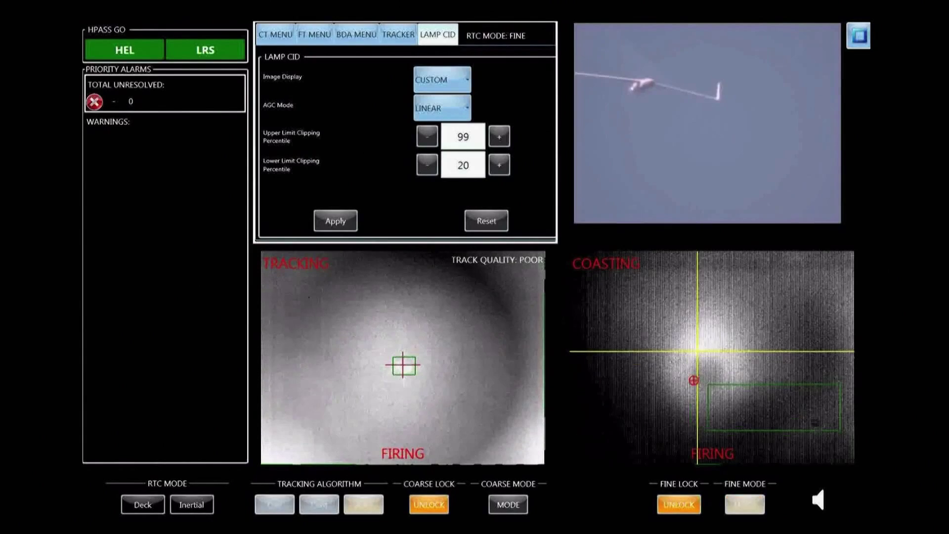Toggle the LRS status button
The image size is (949, 534).
pos(205,50)
